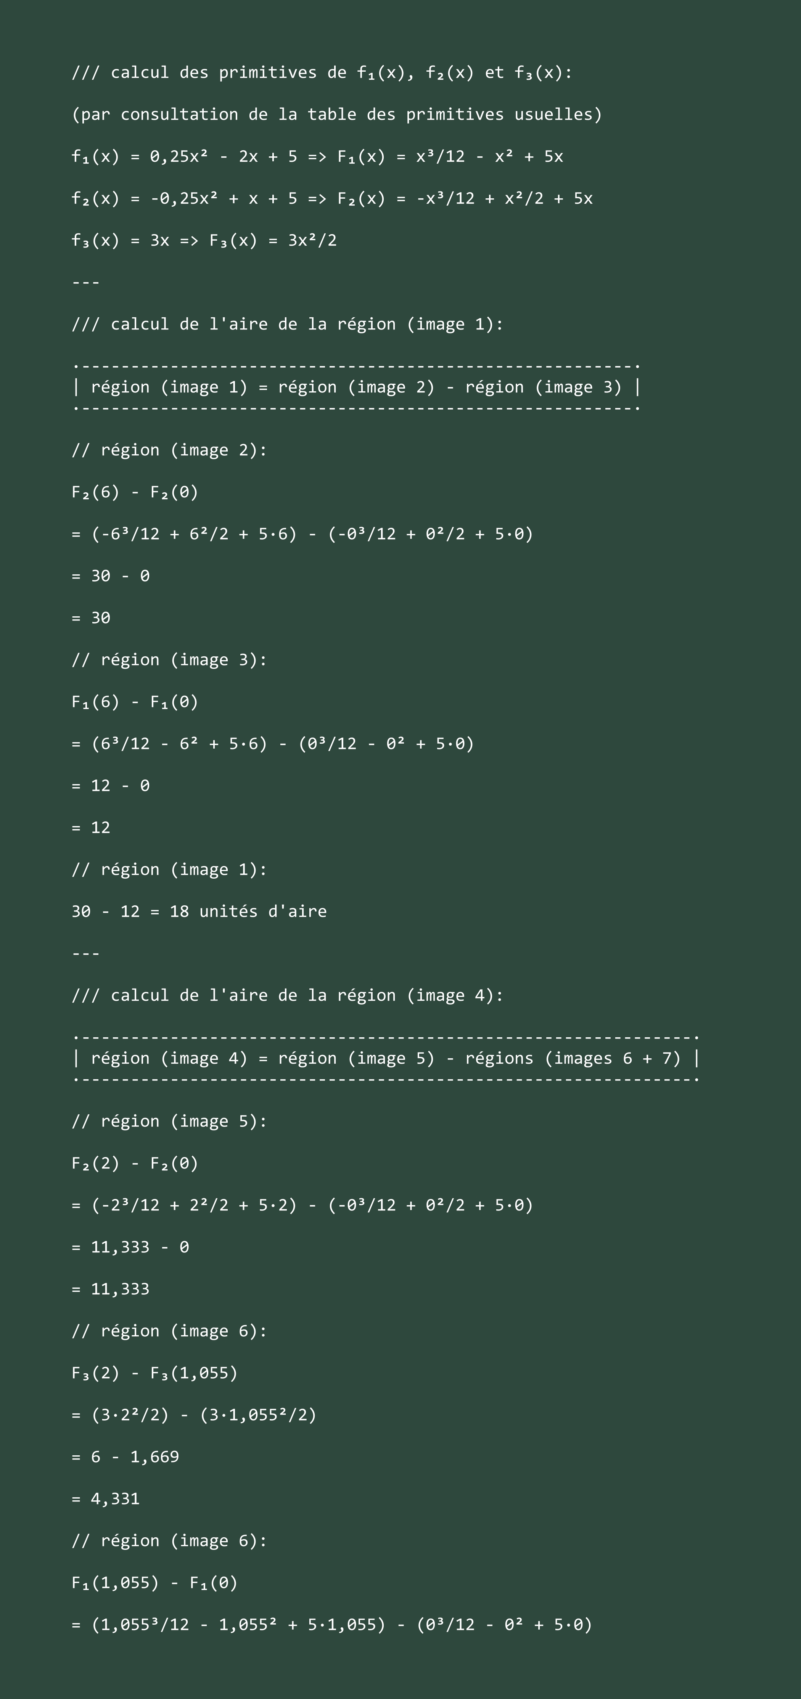801x1699 pixels.
Task: Click the F₂(x) primitive definition line
Action: coord(332,199)
